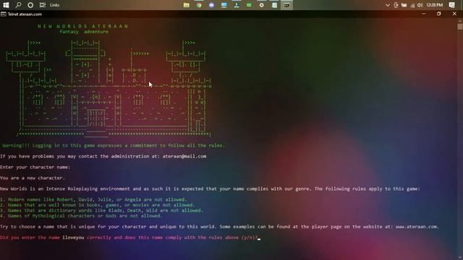The width and height of the screenshot is (463, 260).
Task: Open the network tray icon
Action: point(412,5)
